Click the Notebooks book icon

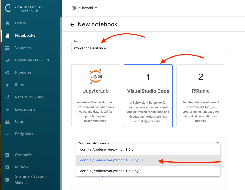(x=7, y=36)
